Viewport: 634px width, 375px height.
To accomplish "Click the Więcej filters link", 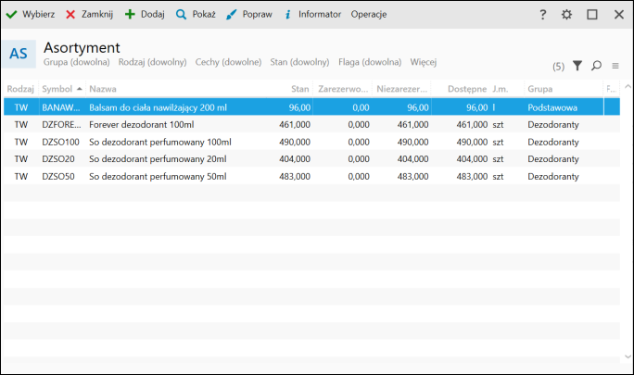I will point(423,62).
